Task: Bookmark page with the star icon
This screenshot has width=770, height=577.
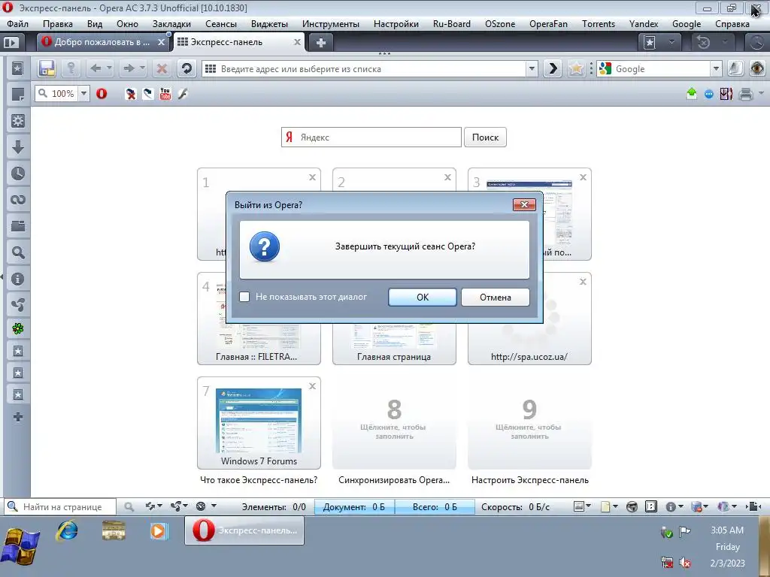Action: point(576,68)
